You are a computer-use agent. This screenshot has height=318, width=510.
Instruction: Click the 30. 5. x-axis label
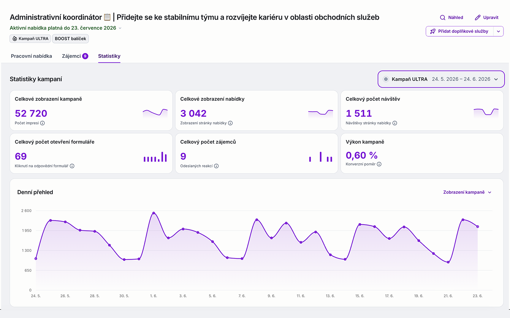pyautogui.click(x=124, y=296)
